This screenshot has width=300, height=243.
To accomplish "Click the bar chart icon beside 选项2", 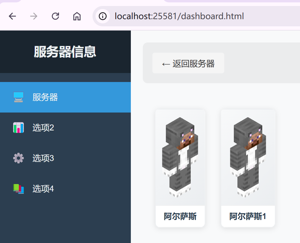I will pyautogui.click(x=18, y=127).
